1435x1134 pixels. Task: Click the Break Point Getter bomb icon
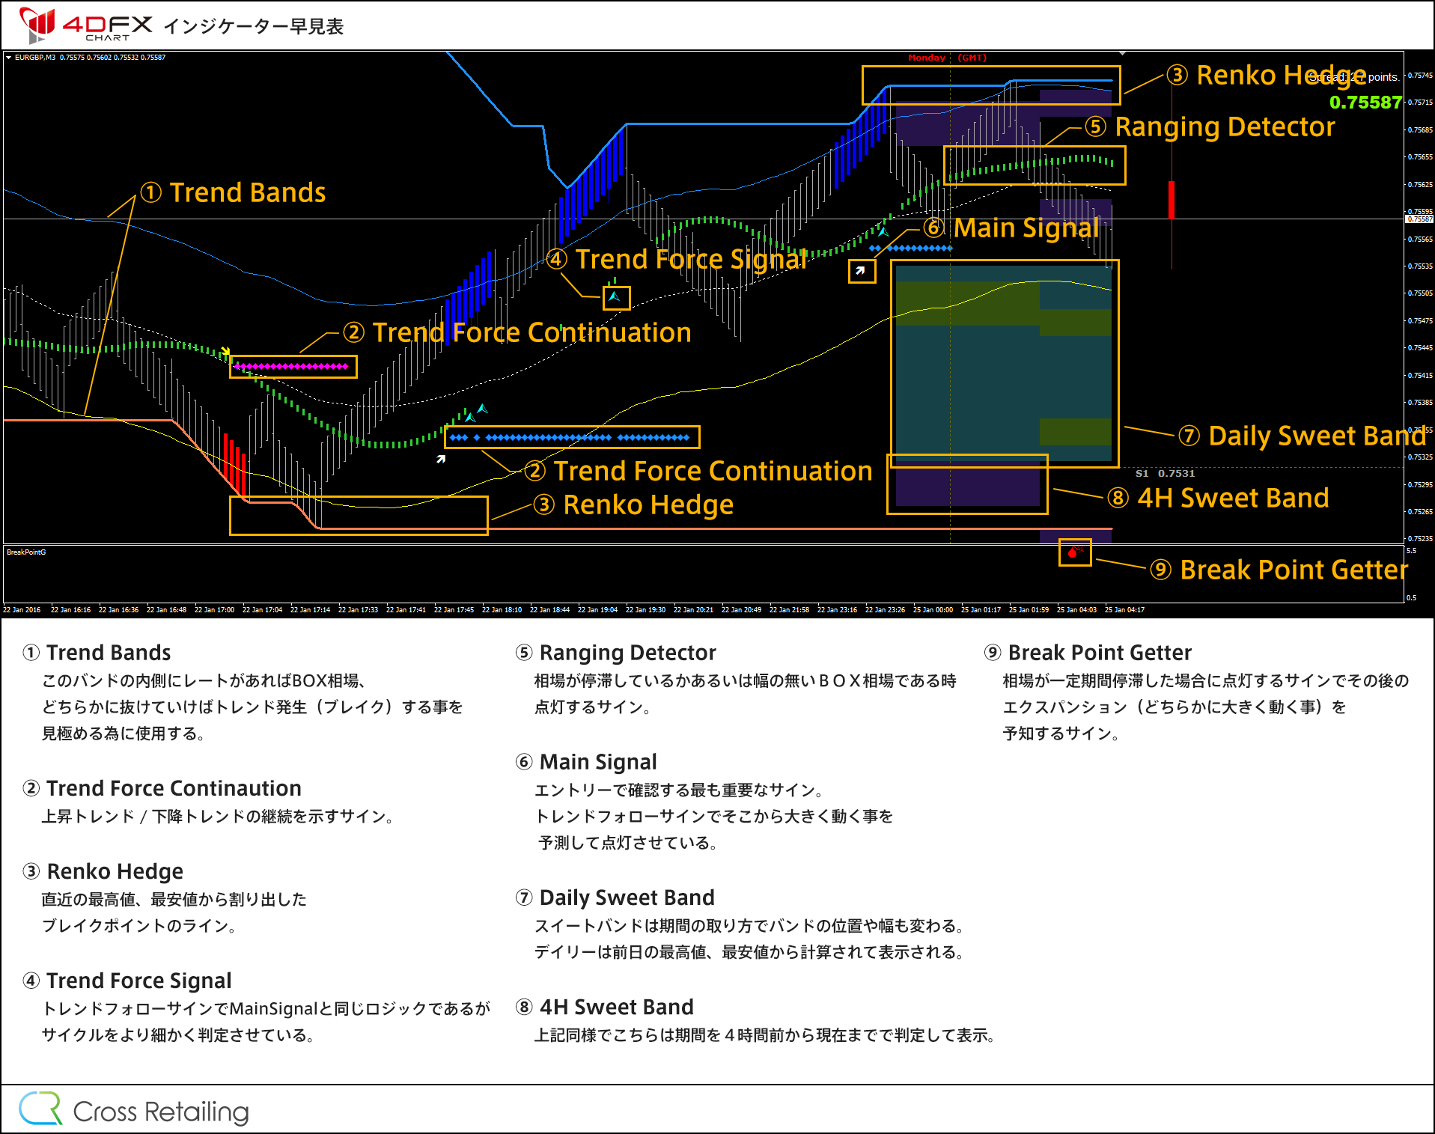(x=1074, y=553)
